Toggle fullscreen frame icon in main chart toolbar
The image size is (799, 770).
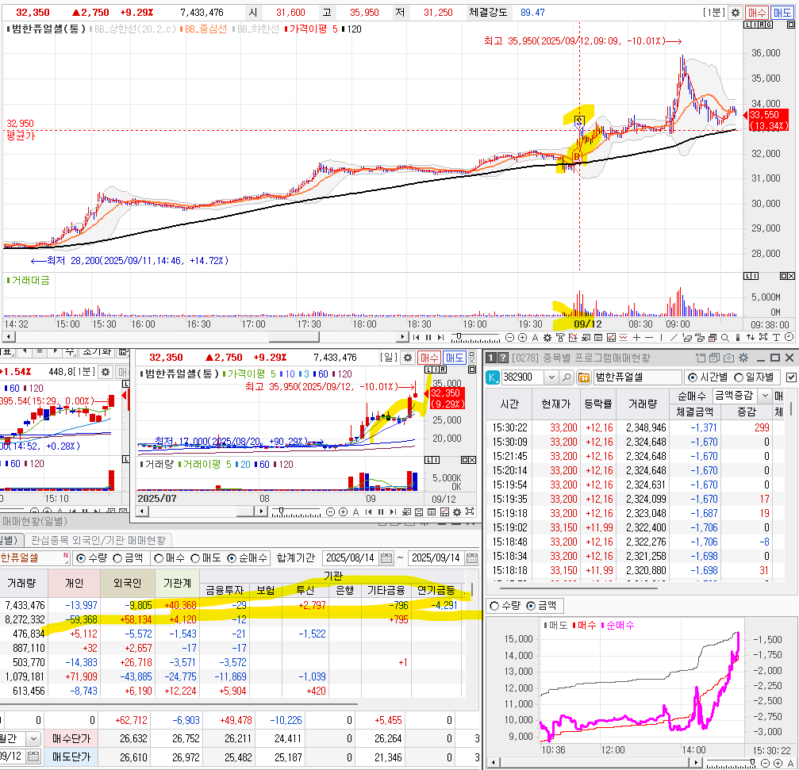coord(763,337)
